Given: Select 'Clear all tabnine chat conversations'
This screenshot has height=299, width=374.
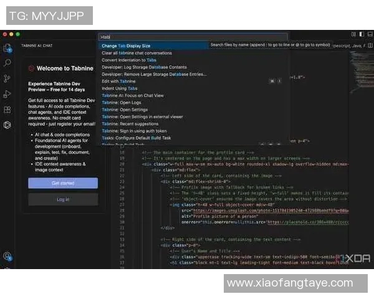Looking at the screenshot, I should [137, 53].
